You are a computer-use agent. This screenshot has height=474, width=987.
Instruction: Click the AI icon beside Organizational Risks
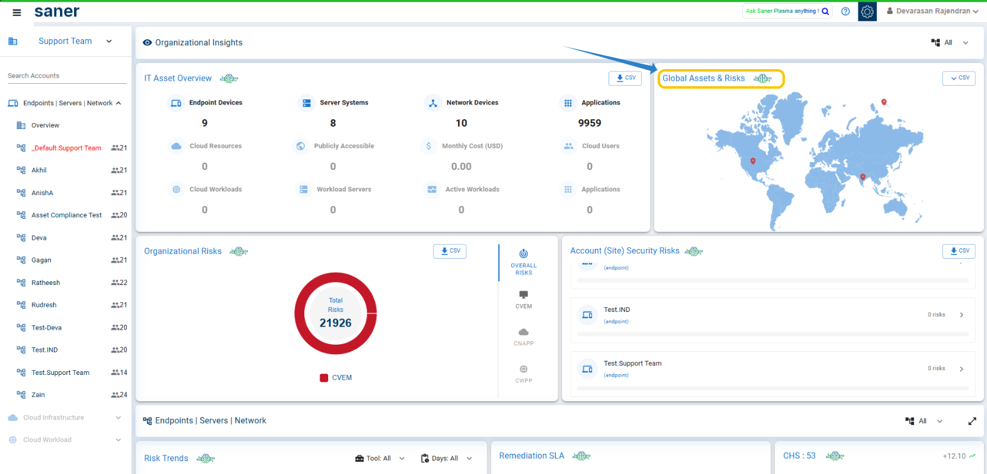coord(239,251)
